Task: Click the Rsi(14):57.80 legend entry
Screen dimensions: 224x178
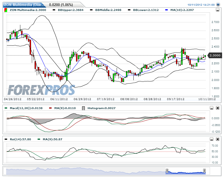Action: [x=18, y=139]
